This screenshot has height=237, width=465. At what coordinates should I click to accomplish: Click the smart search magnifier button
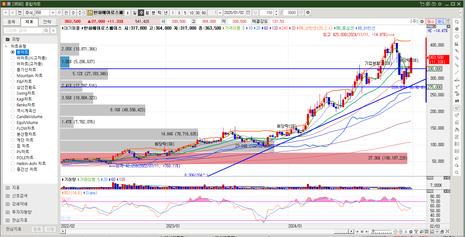47,31
